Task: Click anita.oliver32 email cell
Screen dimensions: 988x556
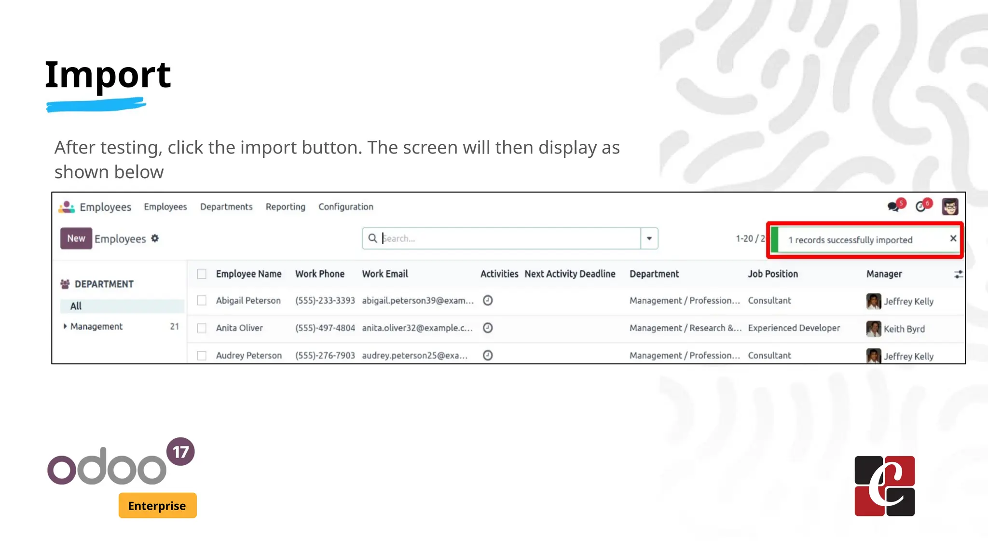Action: pyautogui.click(x=417, y=328)
